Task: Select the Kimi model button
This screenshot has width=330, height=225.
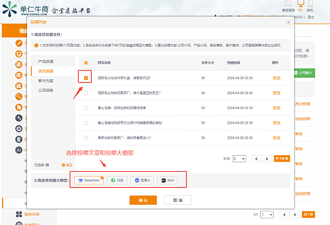Action: coord(167,180)
